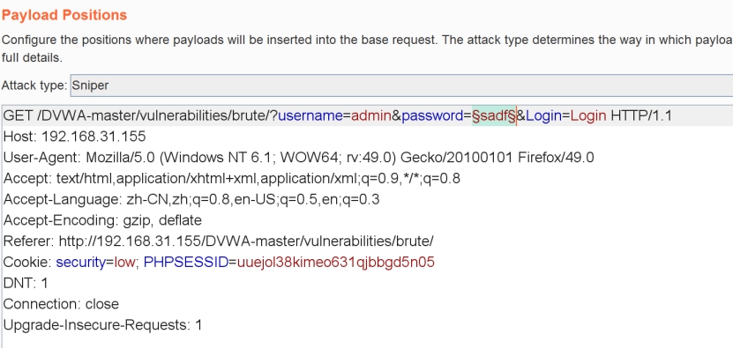The height and width of the screenshot is (349, 733).
Task: Click the security cookie name
Action: (x=81, y=262)
